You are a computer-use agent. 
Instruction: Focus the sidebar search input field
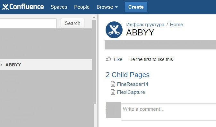coord(28,23)
